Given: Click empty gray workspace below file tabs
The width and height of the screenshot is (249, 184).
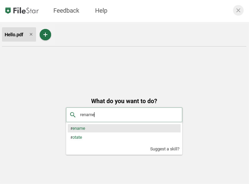Looking at the screenshot, I should 124,71.
